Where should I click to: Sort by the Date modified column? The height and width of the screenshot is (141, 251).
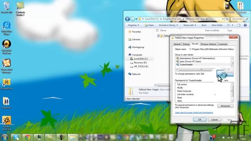212,31
